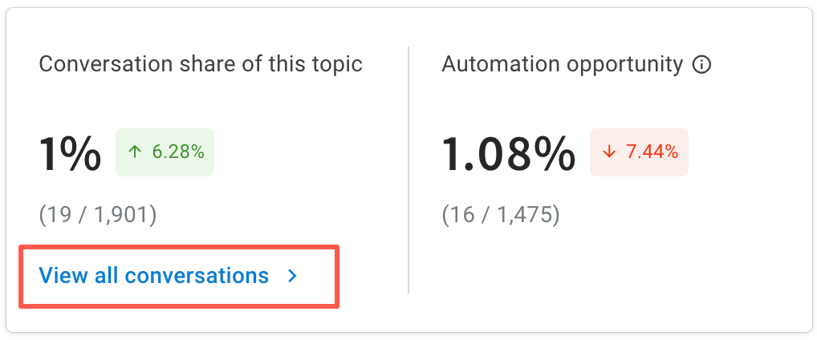Click the Automation opportunity info icon

701,65
